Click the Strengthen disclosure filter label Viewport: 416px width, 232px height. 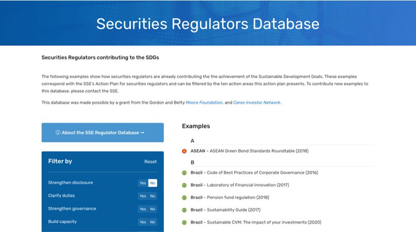coord(71,183)
